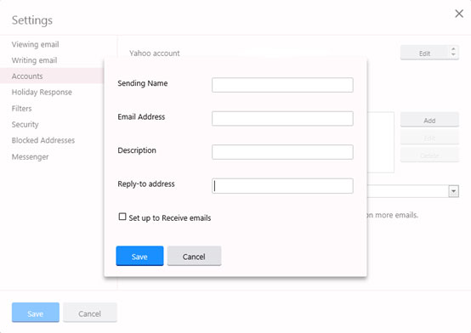
Task: Focus the Sending Name field
Action: point(282,85)
